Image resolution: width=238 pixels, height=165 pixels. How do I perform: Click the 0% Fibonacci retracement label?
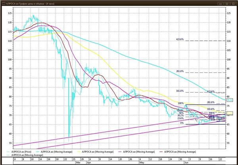pyautogui.click(x=182, y=123)
